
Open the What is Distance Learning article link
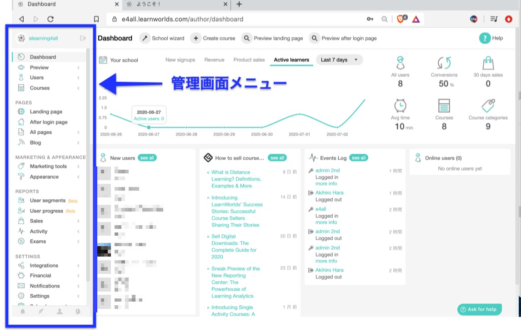click(x=236, y=179)
